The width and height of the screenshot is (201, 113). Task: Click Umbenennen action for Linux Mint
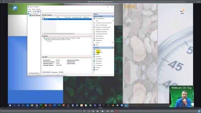pyautogui.click(x=99, y=65)
